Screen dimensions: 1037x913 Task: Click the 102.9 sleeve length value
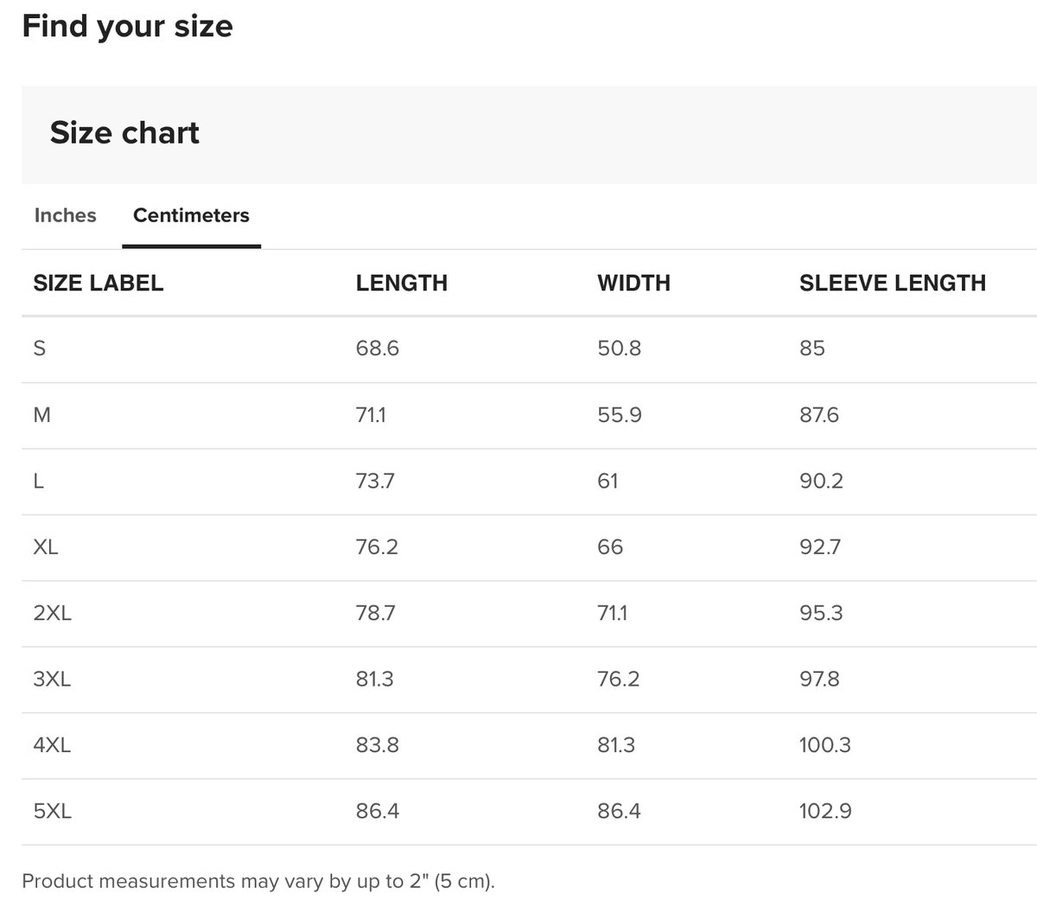pos(825,811)
